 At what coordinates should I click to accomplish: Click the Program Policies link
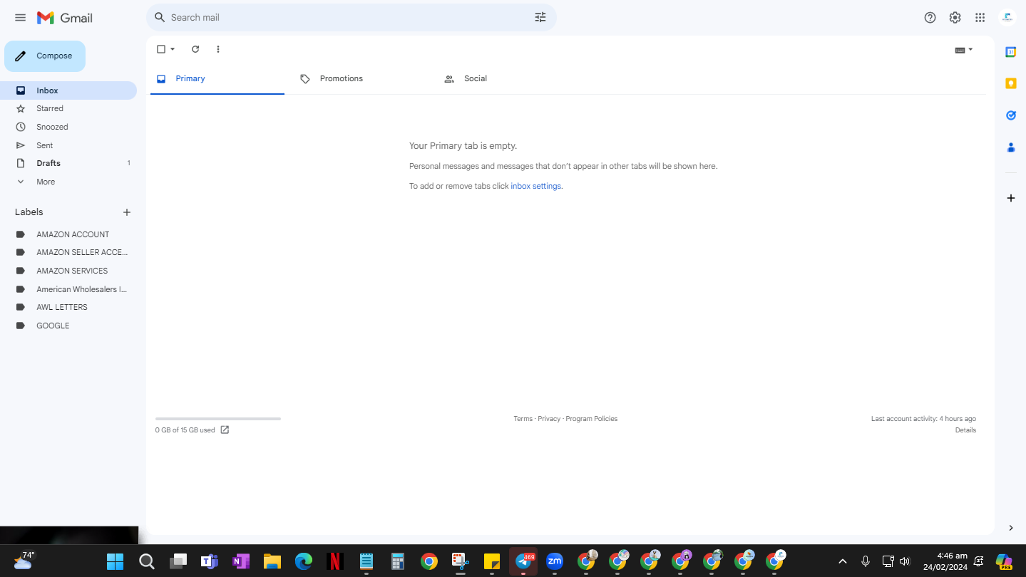tap(592, 419)
